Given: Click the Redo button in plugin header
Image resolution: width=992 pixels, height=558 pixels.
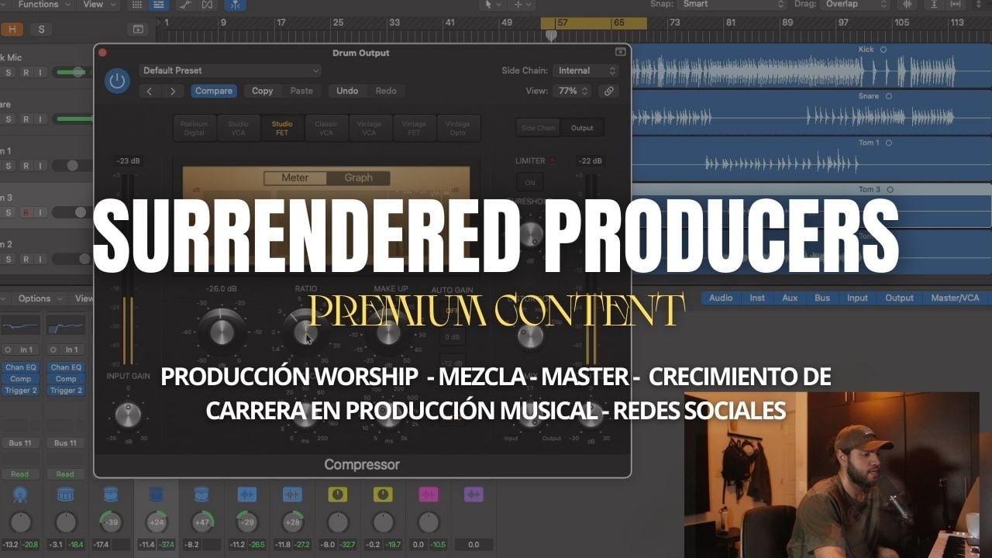Looking at the screenshot, I should [x=386, y=91].
